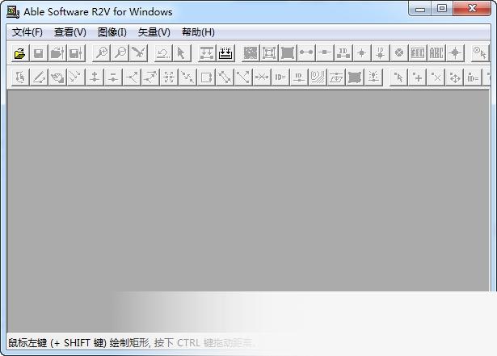The height and width of the screenshot is (356, 497).
Task: Open the 图像(I) menu
Action: [x=112, y=32]
